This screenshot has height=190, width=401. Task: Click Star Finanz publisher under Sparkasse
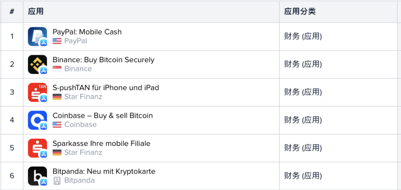pos(83,153)
